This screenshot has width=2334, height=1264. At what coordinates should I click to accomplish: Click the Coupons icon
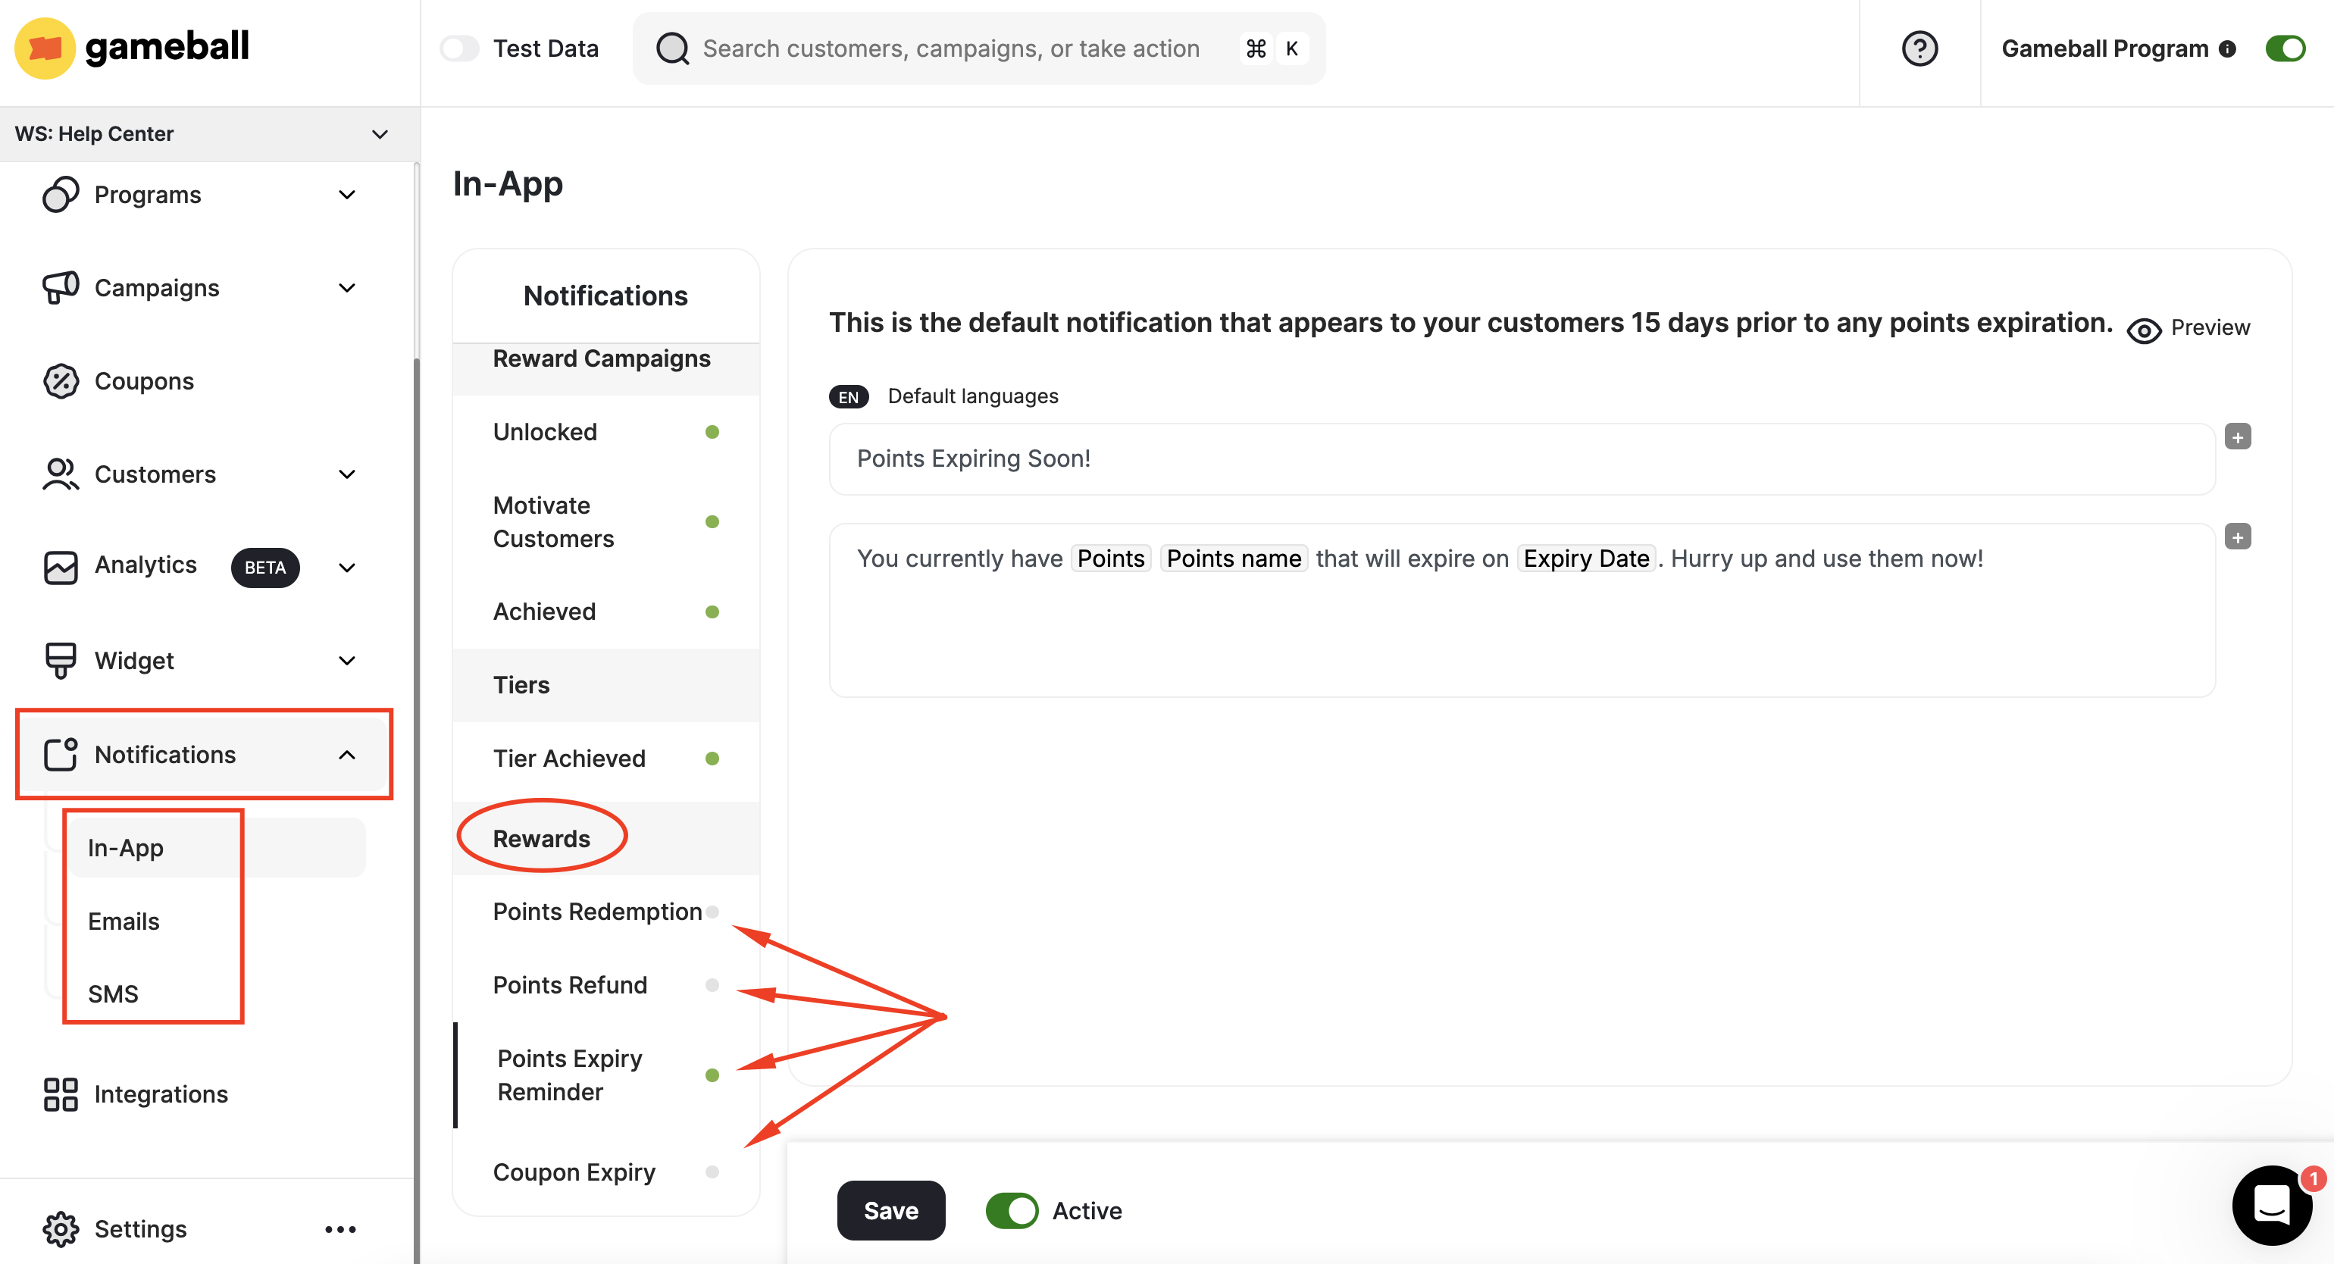60,380
